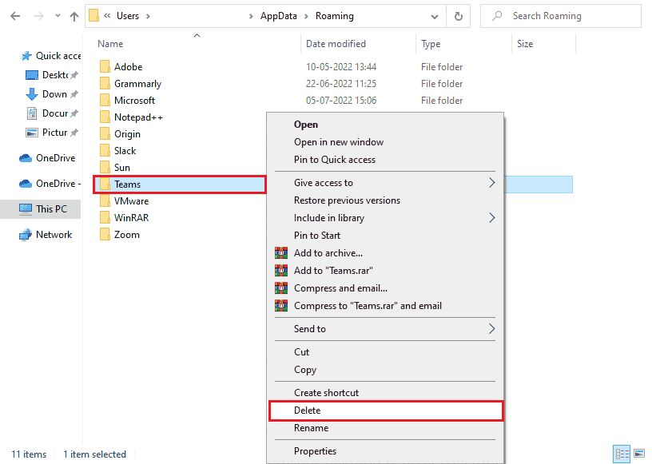Select the Zoom folder icon

click(105, 235)
